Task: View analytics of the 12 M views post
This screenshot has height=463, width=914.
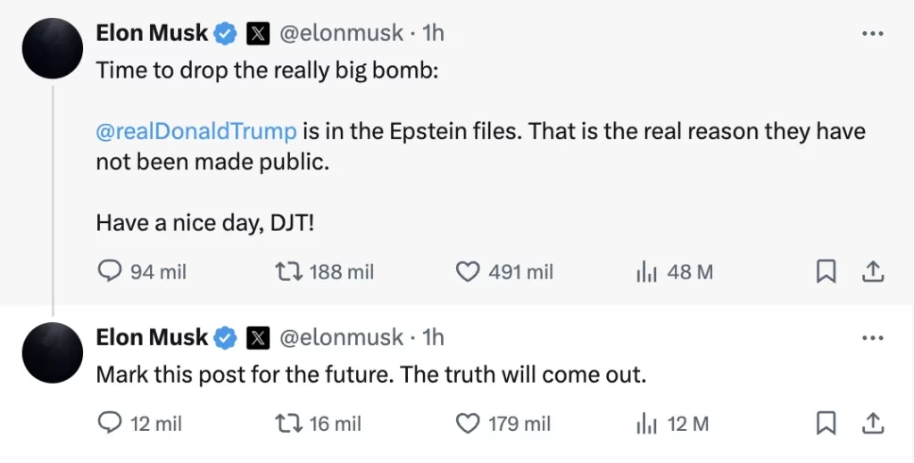Action: tap(646, 424)
